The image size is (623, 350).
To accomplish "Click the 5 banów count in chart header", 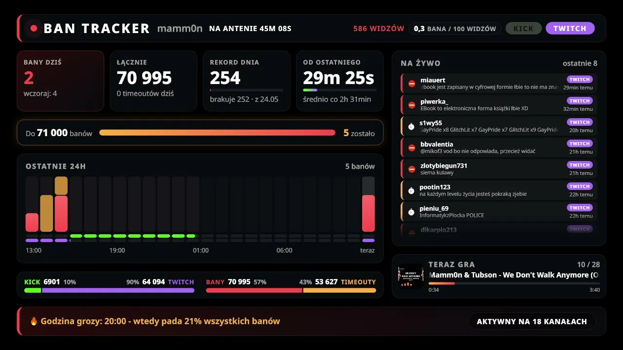I will click(360, 166).
